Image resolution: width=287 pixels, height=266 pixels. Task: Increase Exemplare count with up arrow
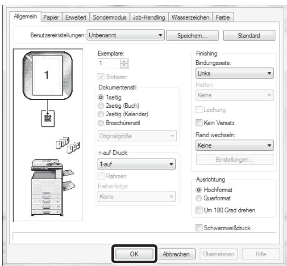tap(124, 61)
